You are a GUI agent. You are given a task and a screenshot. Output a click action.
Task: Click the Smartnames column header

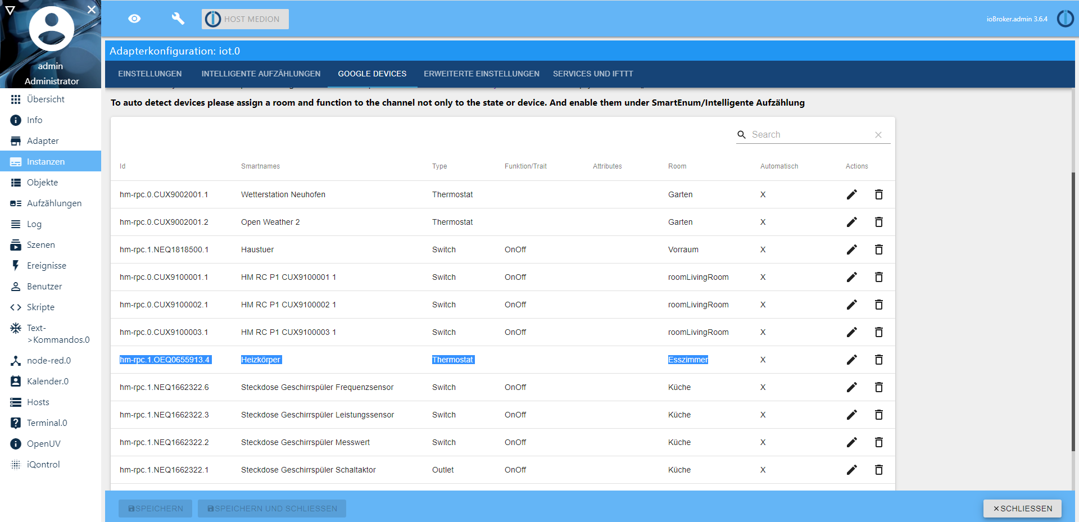(260, 166)
